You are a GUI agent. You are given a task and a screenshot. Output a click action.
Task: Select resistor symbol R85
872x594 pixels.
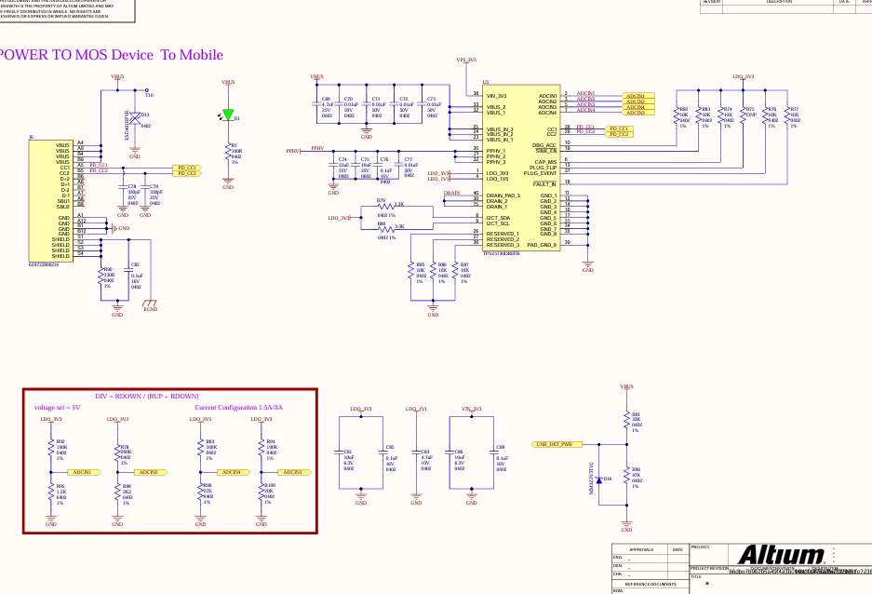point(411,271)
